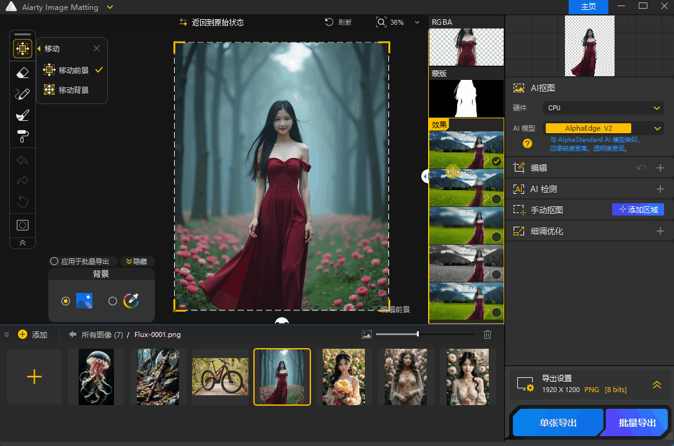Click the blue background image icon
The height and width of the screenshot is (446, 674).
point(84,301)
